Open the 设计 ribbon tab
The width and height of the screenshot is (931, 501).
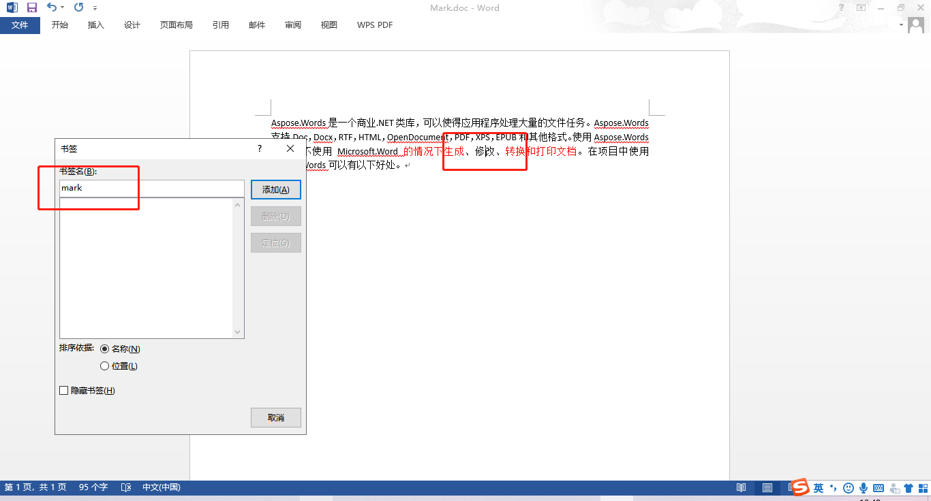click(132, 25)
